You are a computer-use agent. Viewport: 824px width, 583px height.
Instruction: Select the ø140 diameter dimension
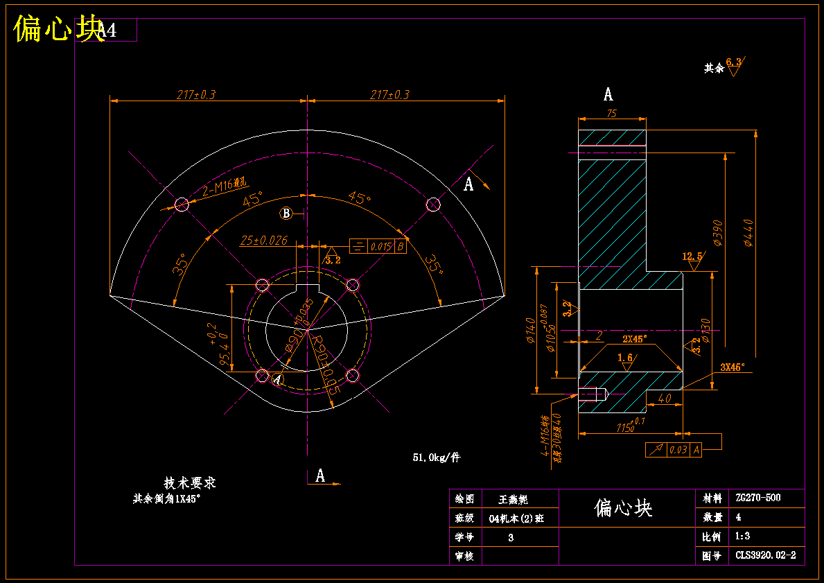[x=530, y=331]
